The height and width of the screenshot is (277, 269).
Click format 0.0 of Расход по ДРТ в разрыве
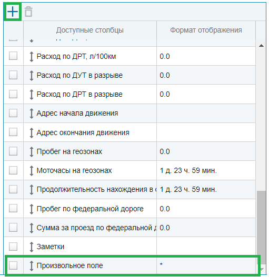click(x=165, y=94)
